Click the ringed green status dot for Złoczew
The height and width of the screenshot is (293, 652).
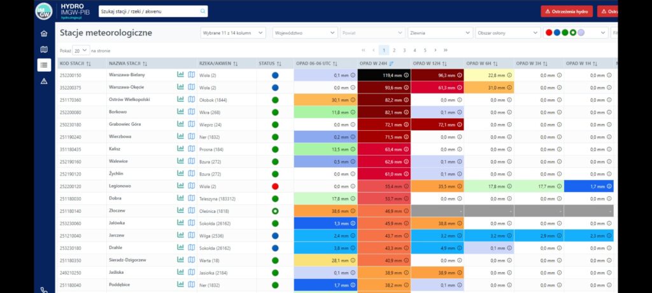pos(275,211)
